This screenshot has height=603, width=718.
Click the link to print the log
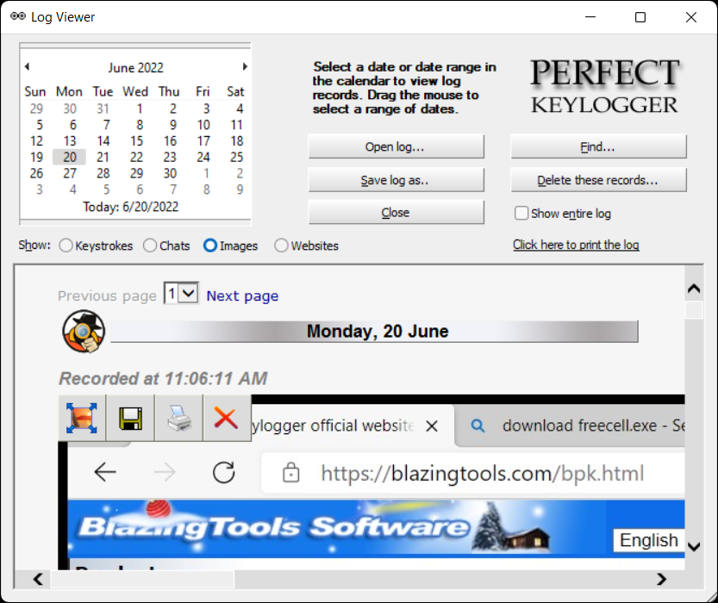click(x=576, y=245)
